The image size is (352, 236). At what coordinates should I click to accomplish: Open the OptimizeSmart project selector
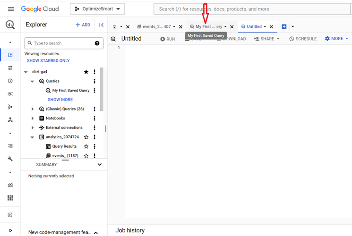97,9
